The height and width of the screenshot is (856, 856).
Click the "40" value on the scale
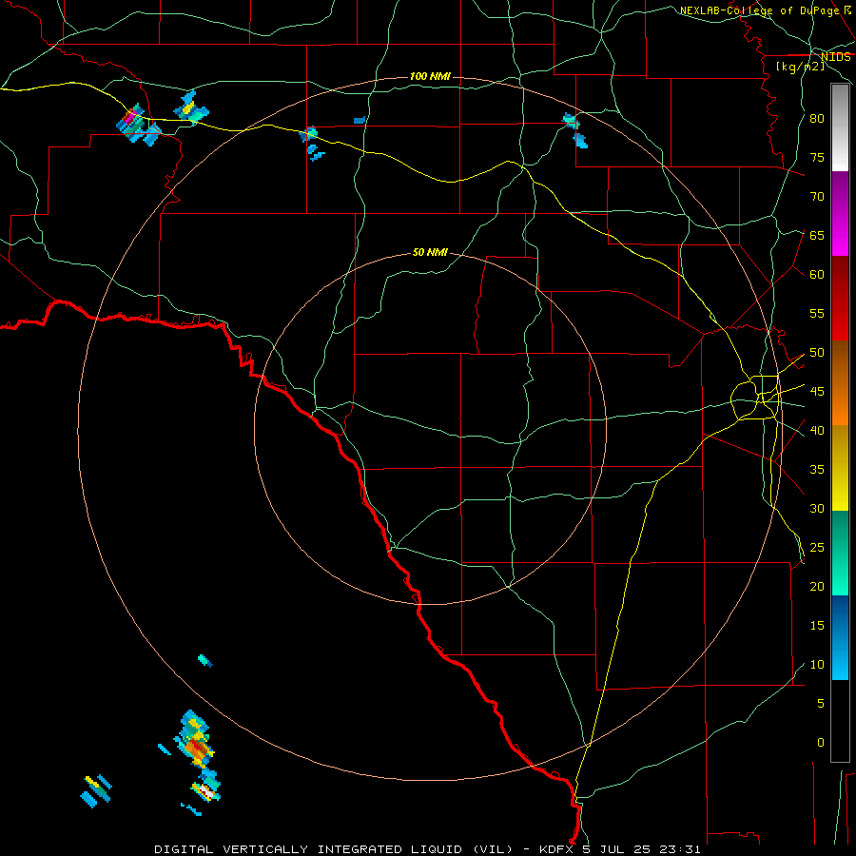click(817, 430)
